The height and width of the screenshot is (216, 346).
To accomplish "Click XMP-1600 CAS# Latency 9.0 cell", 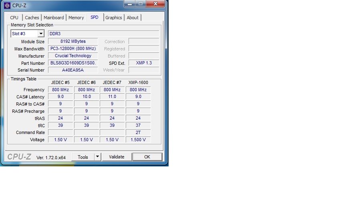I will 138,96.
